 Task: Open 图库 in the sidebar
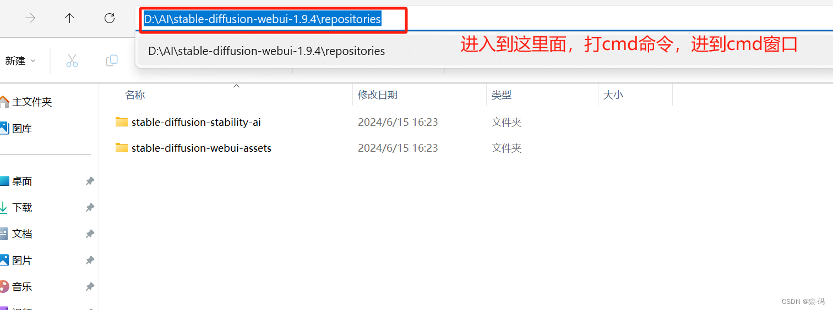click(x=22, y=129)
